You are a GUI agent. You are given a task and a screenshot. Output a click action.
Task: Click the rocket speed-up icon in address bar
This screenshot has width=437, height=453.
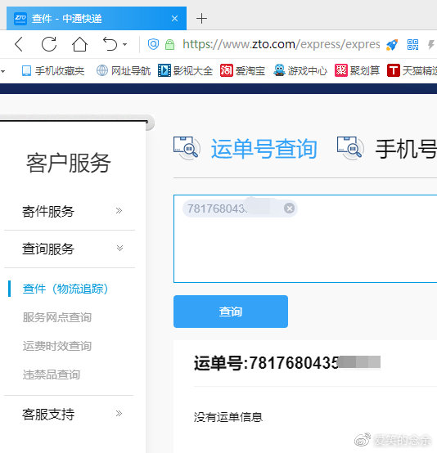(x=392, y=45)
